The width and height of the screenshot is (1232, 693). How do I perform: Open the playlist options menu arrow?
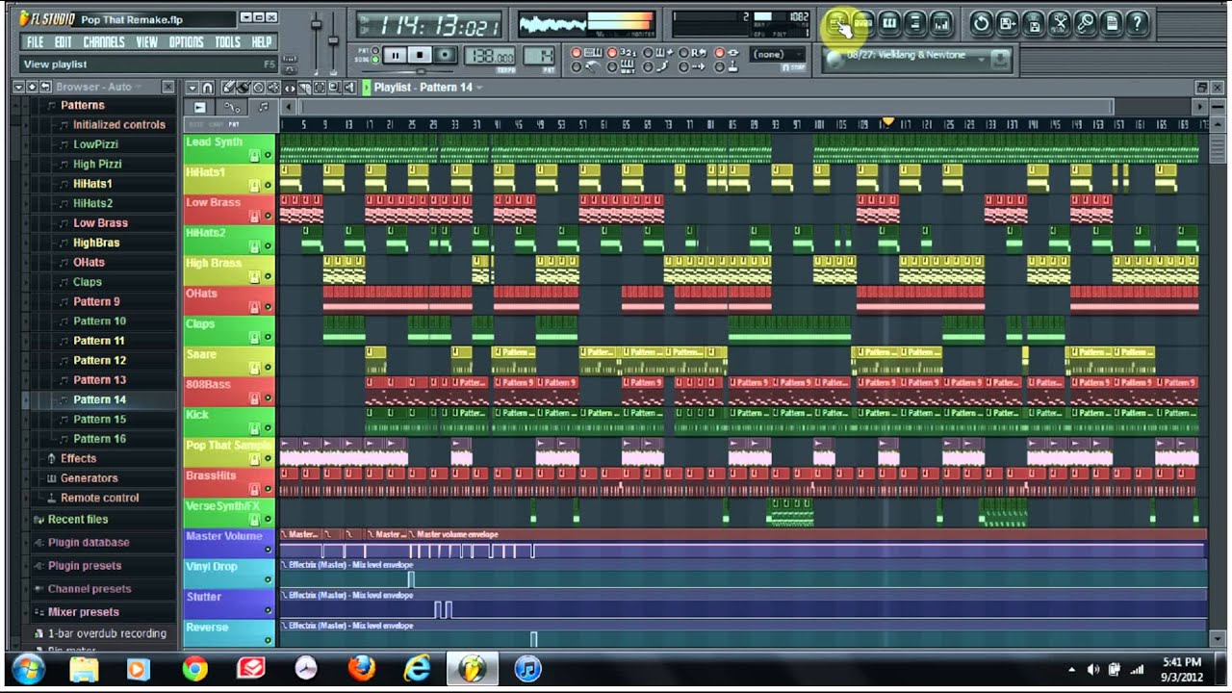coord(192,88)
